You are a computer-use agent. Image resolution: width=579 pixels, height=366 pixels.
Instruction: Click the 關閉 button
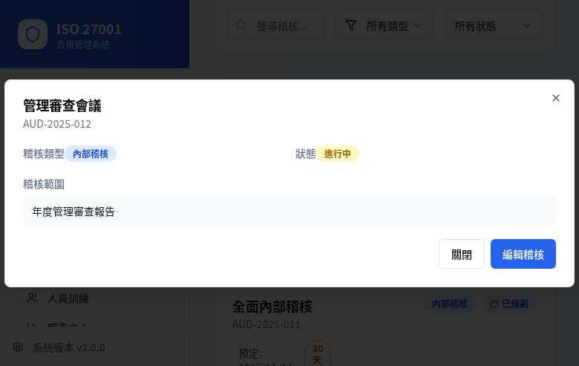(x=461, y=254)
